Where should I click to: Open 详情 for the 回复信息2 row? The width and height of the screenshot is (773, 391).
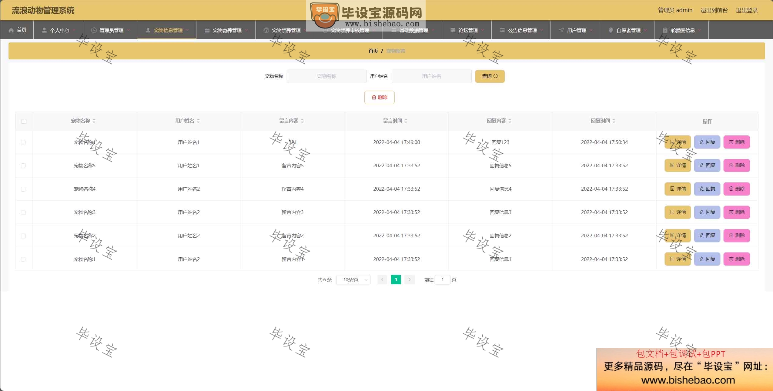pyautogui.click(x=678, y=235)
